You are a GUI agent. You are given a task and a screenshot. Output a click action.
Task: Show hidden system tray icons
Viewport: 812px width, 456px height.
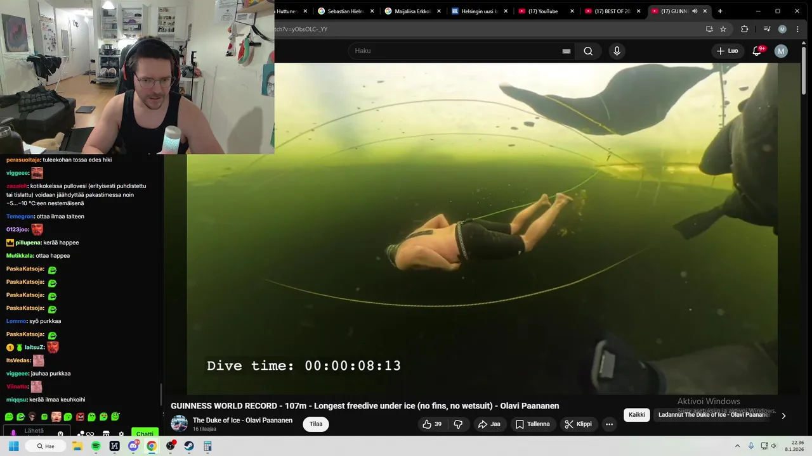tap(737, 446)
